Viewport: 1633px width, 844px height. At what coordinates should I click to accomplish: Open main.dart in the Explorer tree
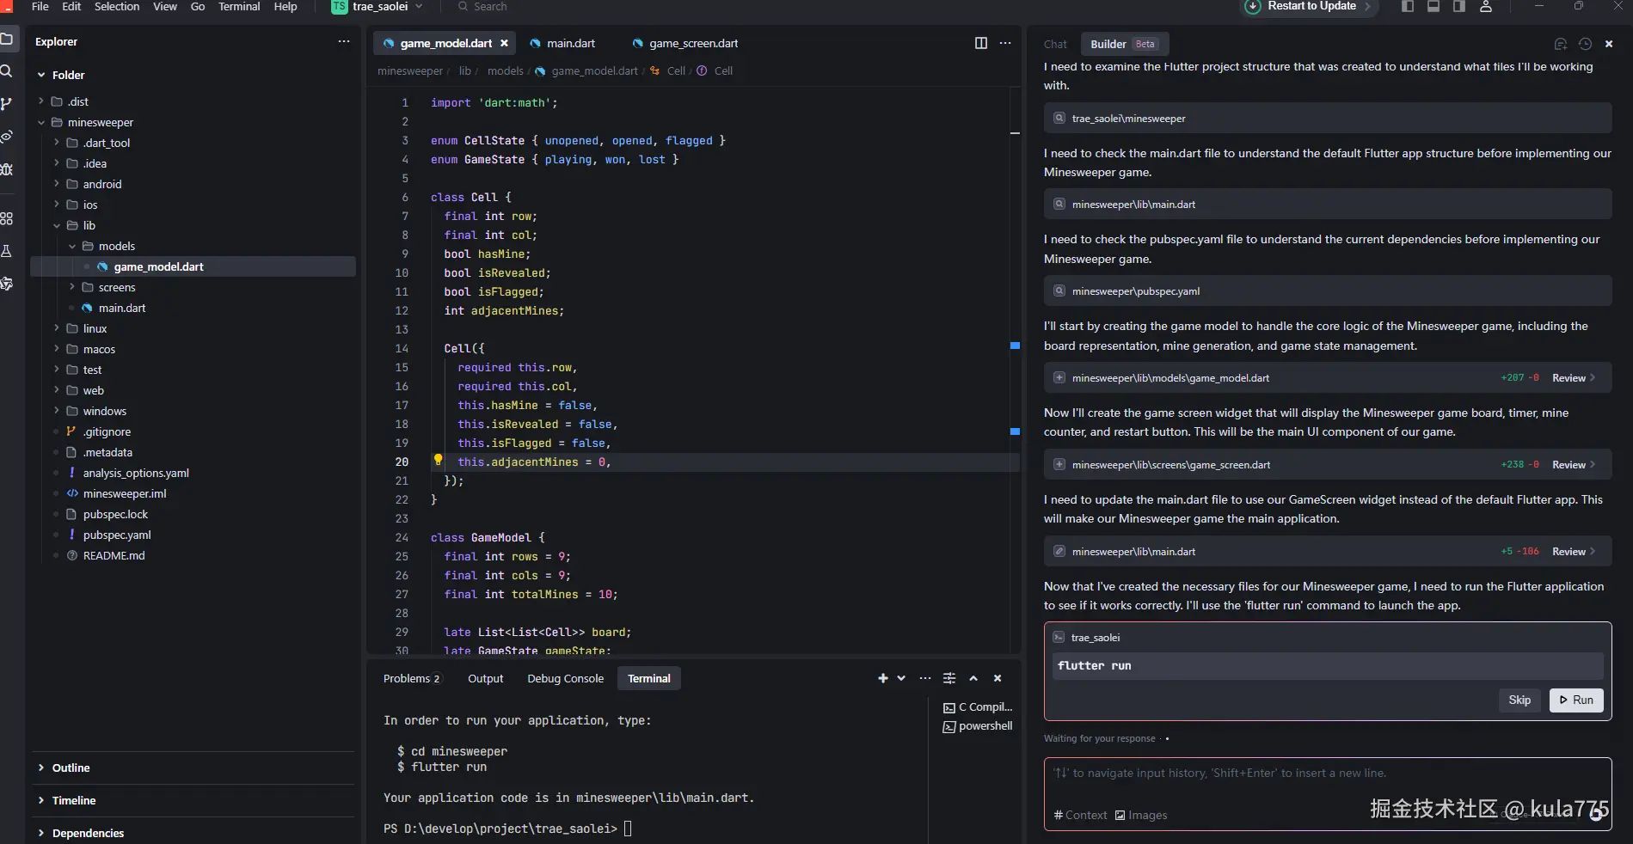pos(122,308)
